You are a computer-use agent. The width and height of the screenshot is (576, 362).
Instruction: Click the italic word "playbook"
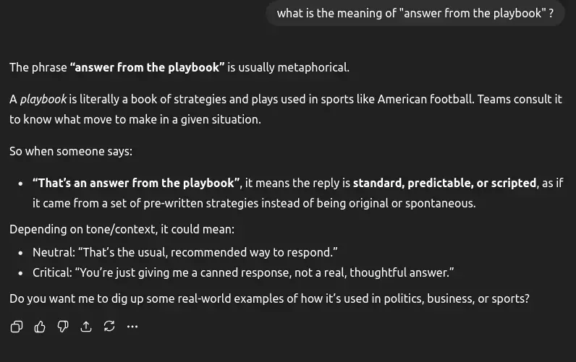coord(43,99)
